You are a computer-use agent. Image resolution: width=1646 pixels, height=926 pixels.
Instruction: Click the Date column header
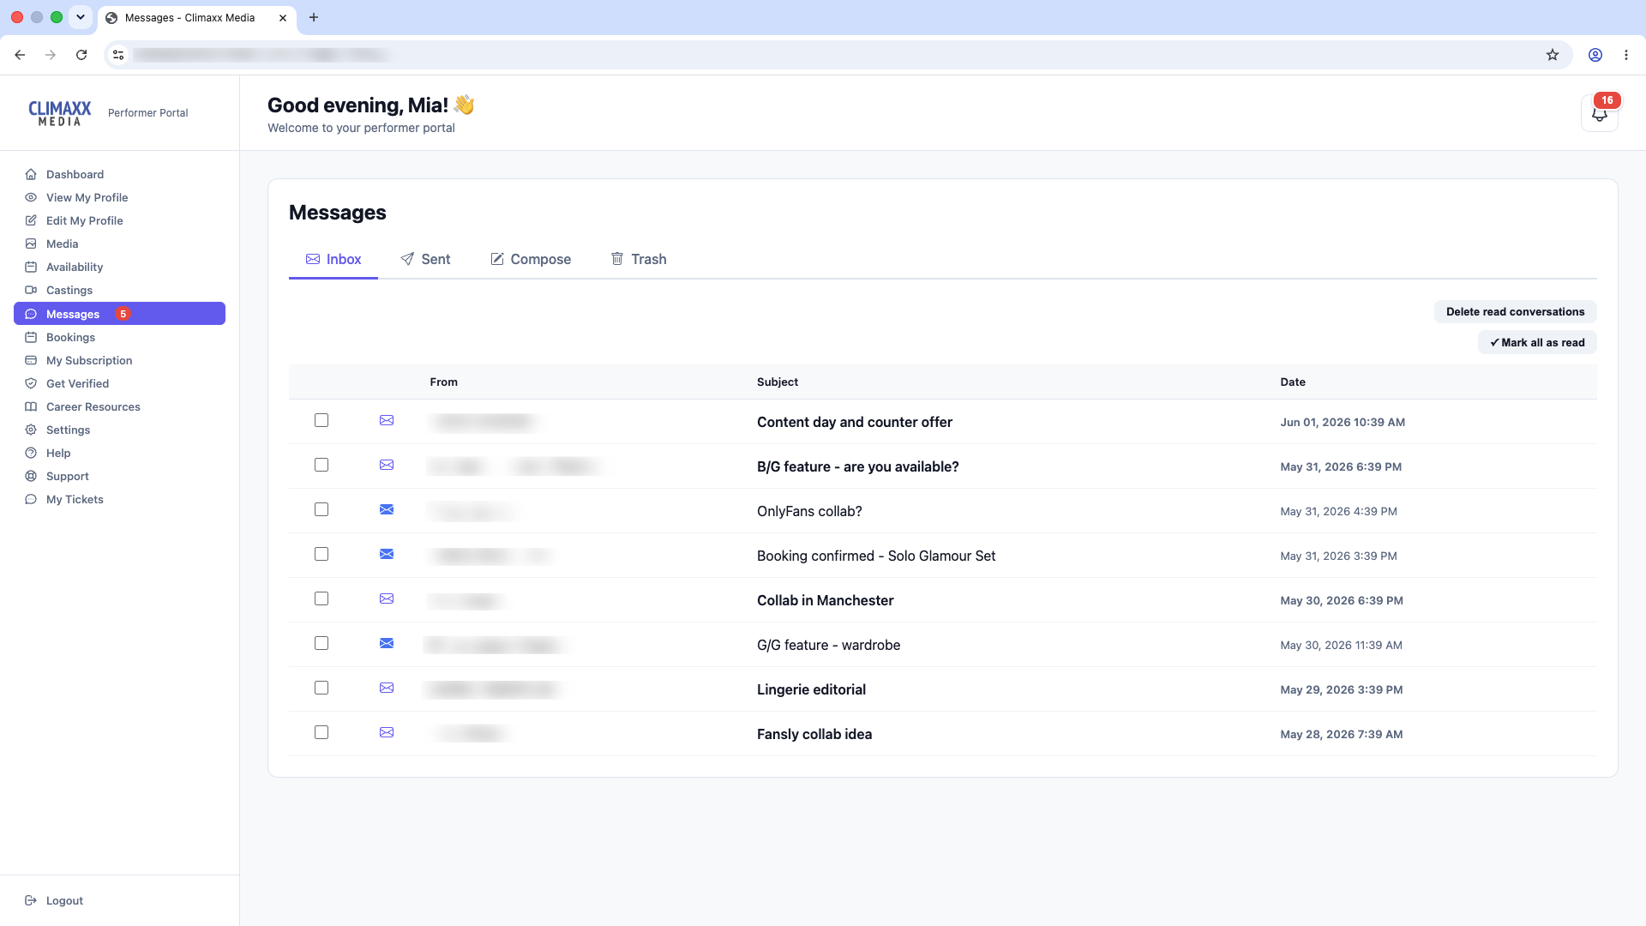pyautogui.click(x=1293, y=382)
